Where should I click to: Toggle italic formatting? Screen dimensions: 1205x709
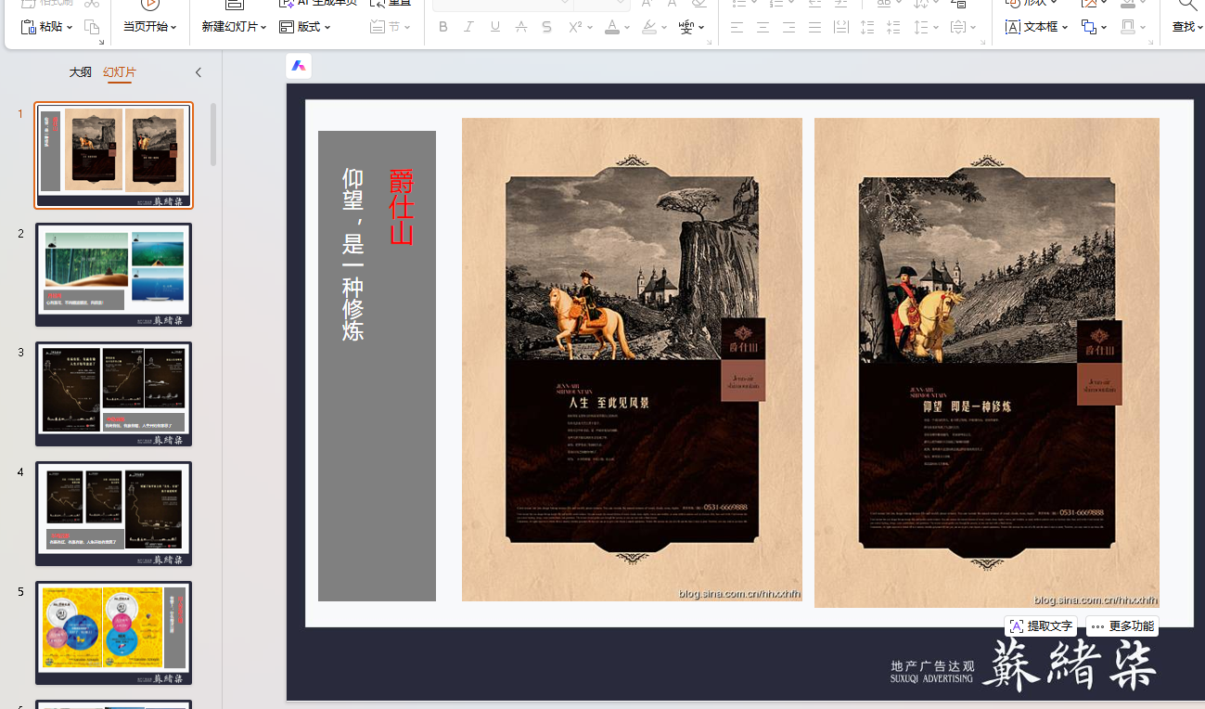point(469,27)
